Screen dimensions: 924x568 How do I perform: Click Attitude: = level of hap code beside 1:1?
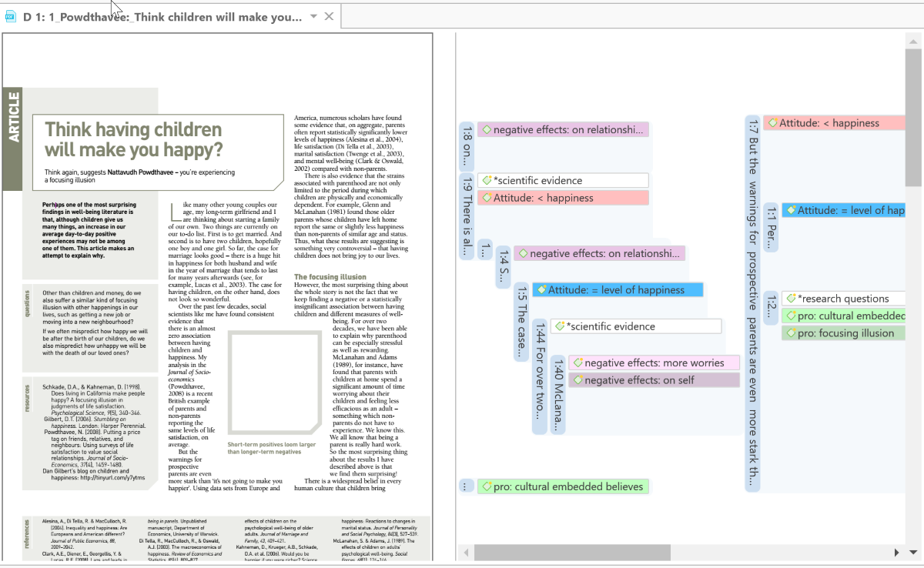coord(843,210)
